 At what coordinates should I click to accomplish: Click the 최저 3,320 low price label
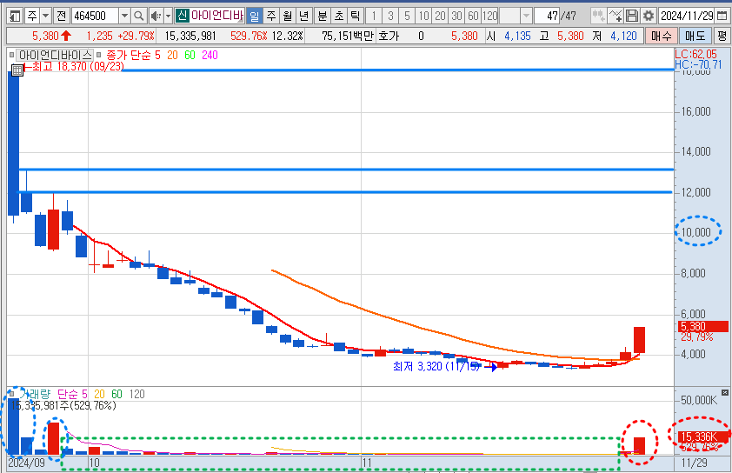(x=436, y=367)
